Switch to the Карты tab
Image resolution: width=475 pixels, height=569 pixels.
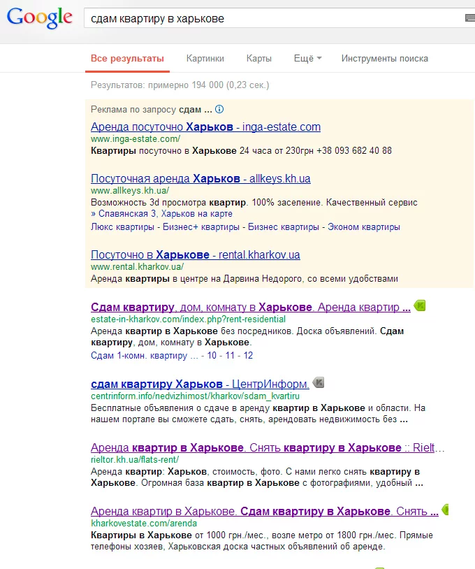(259, 59)
